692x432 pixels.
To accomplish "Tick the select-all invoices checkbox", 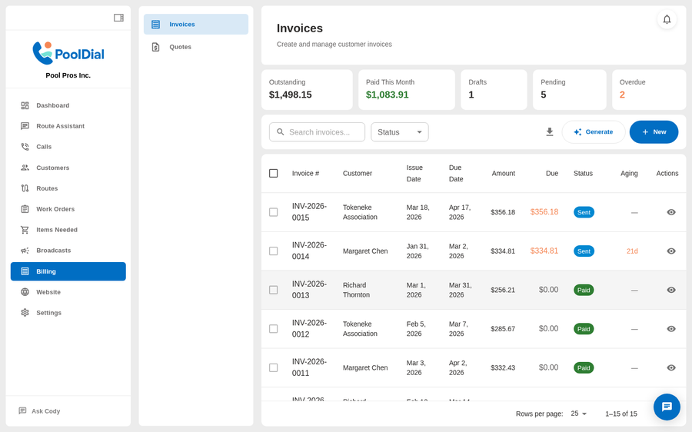I will coord(273,173).
